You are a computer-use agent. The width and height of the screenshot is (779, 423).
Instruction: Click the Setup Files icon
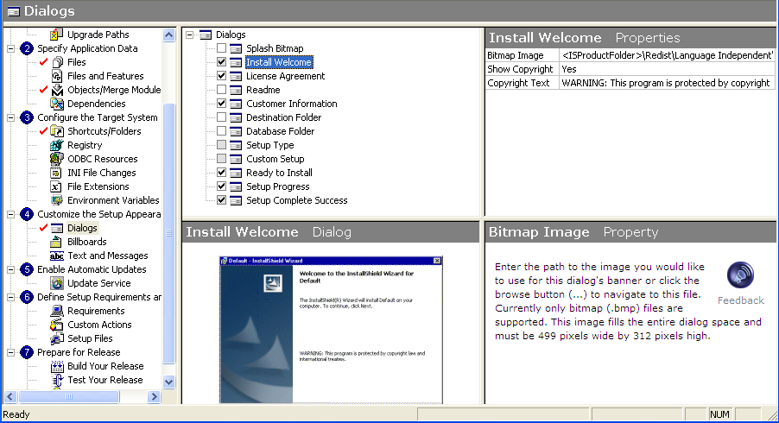[57, 338]
